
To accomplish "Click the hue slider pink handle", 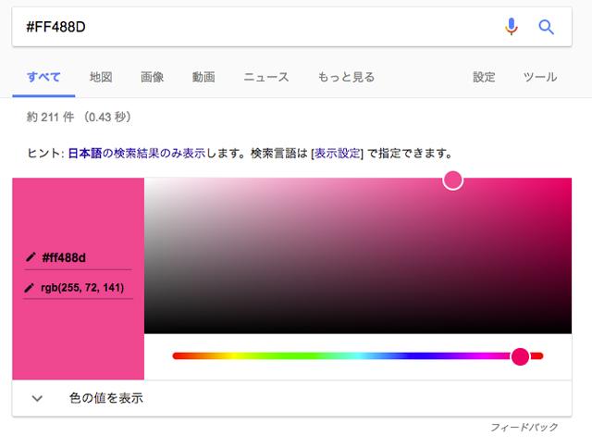I will tap(520, 356).
